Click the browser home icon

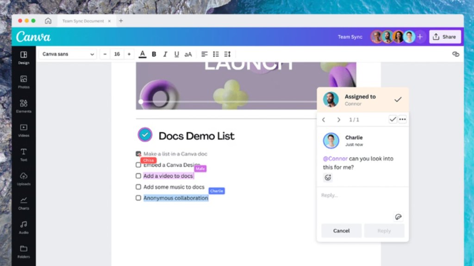[x=48, y=21]
